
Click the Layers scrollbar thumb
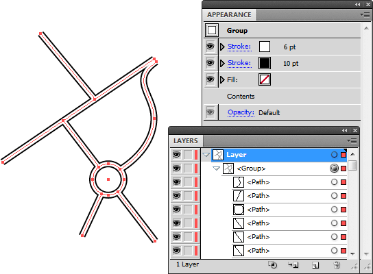[352, 165]
